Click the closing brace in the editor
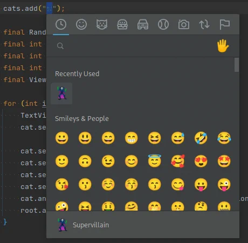The height and width of the screenshot is (243, 248). pos(5,222)
